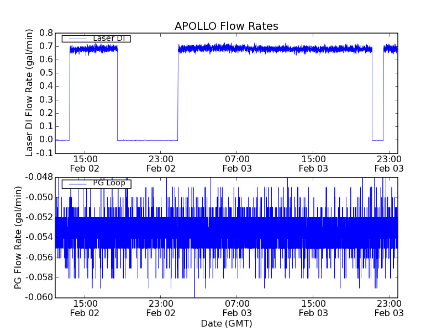Click the 0.7 tick on Laser DI axis
This screenshot has width=442, height=331.
[x=46, y=46]
